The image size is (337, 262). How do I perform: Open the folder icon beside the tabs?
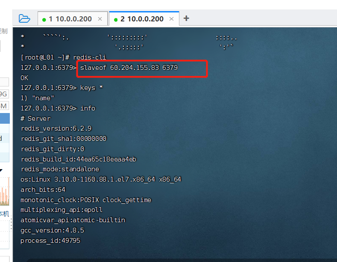click(24, 18)
